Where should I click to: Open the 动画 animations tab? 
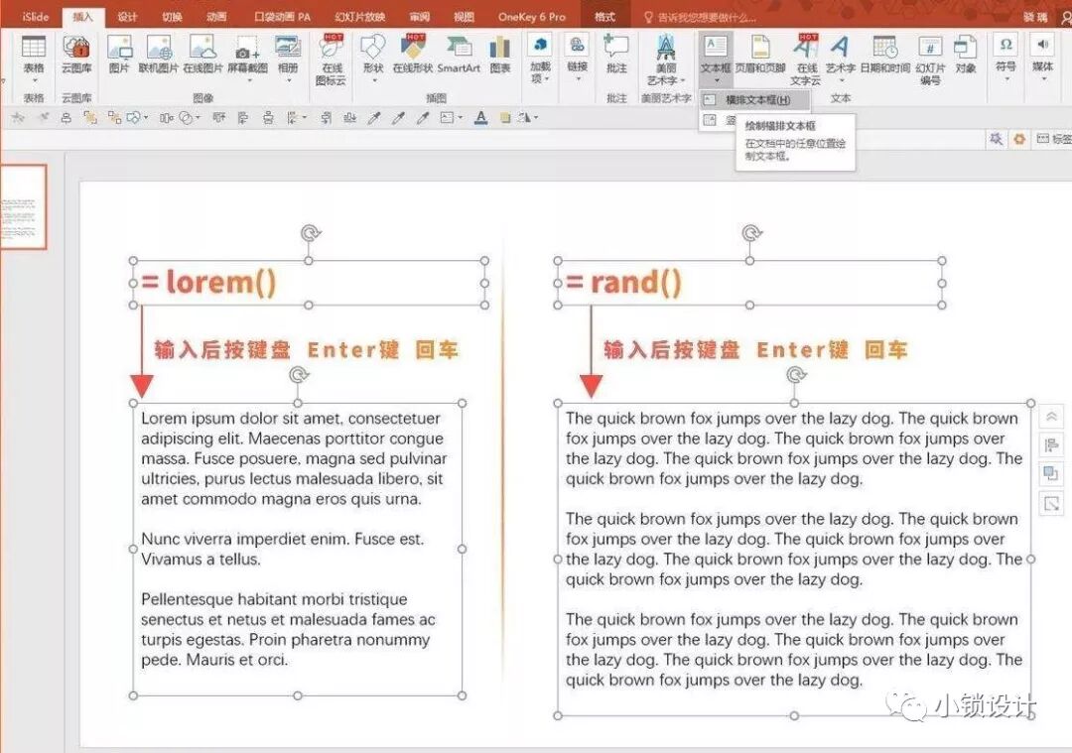(x=216, y=17)
